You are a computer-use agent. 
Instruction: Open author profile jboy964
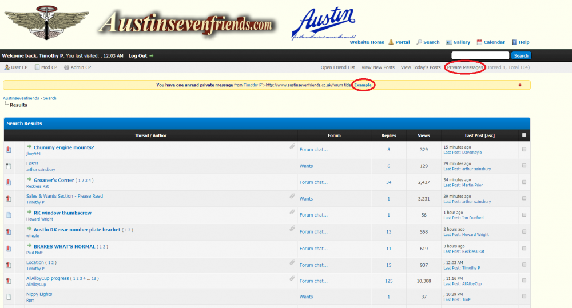coord(33,154)
